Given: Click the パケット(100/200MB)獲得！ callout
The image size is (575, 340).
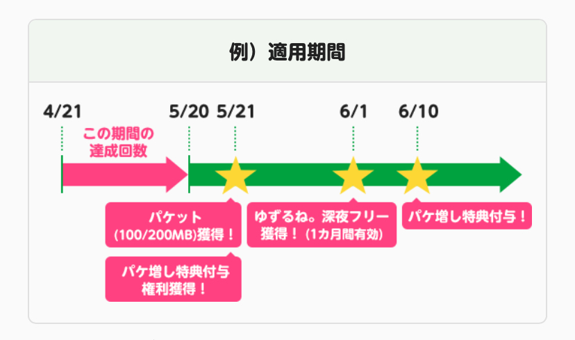Looking at the screenshot, I should click(174, 224).
